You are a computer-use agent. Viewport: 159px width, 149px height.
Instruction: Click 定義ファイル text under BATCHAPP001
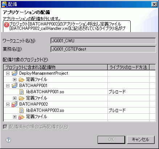click(36, 98)
